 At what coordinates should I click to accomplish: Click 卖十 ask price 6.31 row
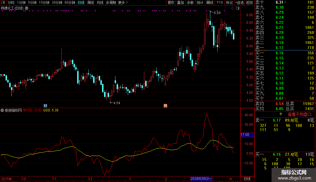click(x=285, y=3)
